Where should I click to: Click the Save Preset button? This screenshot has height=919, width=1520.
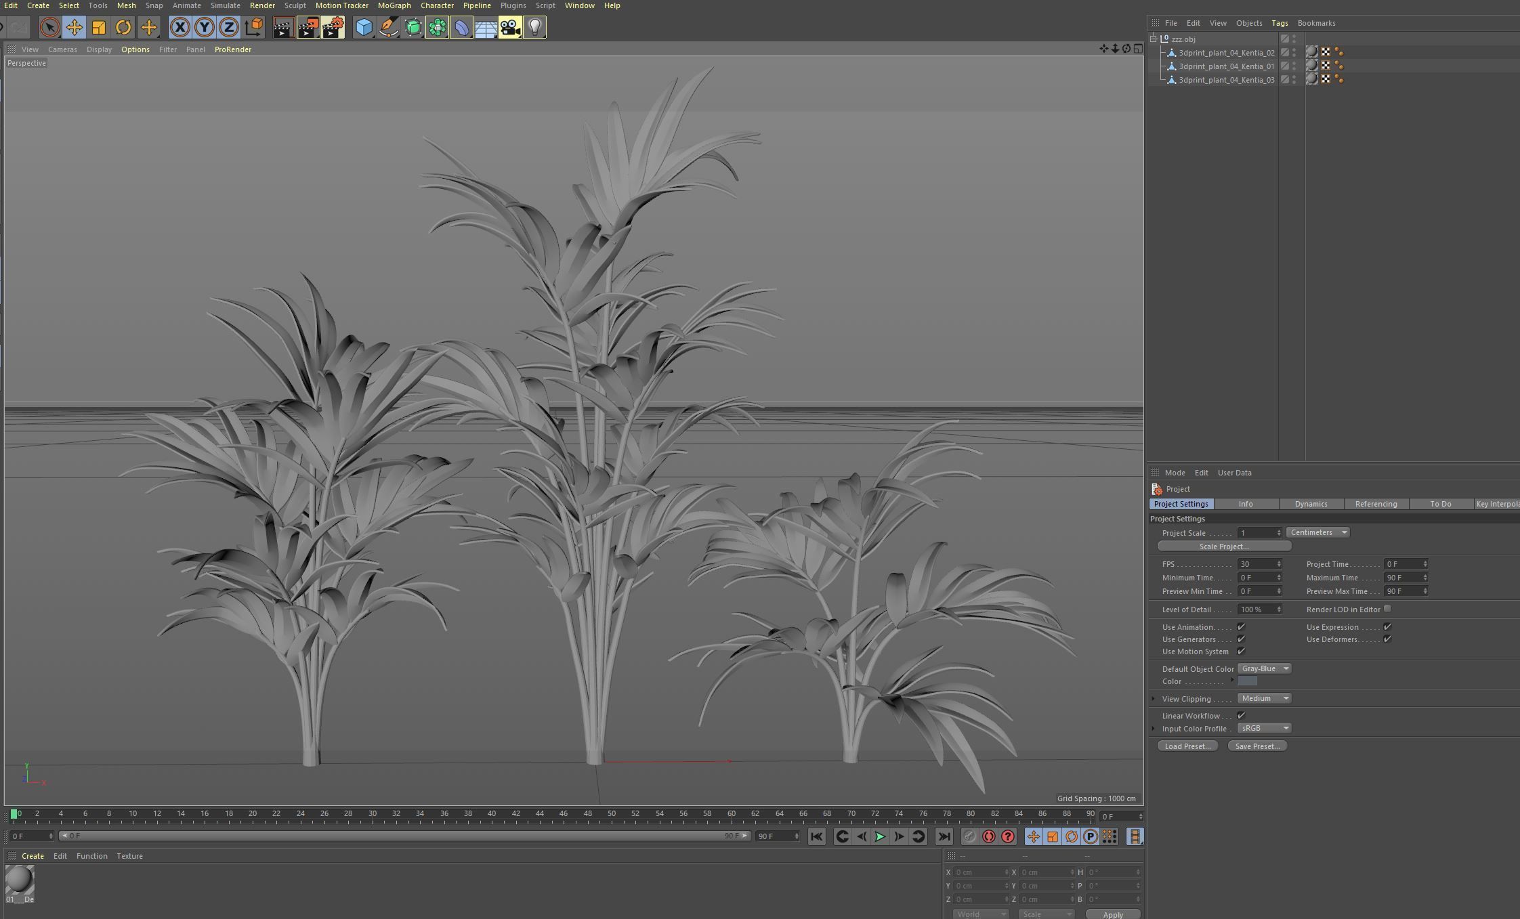(x=1257, y=746)
